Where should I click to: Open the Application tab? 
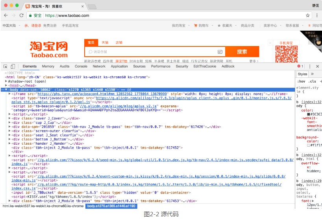pyautogui.click(x=119, y=66)
